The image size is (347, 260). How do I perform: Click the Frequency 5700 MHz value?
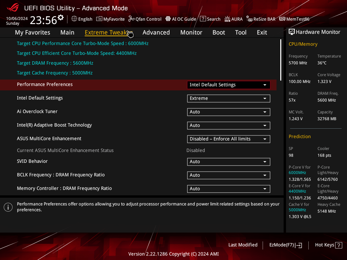pos(298,63)
